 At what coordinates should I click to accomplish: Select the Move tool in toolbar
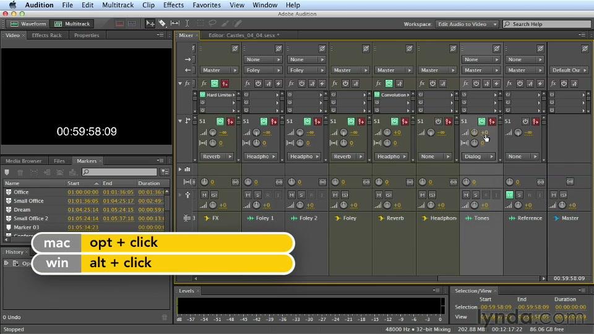pos(150,24)
